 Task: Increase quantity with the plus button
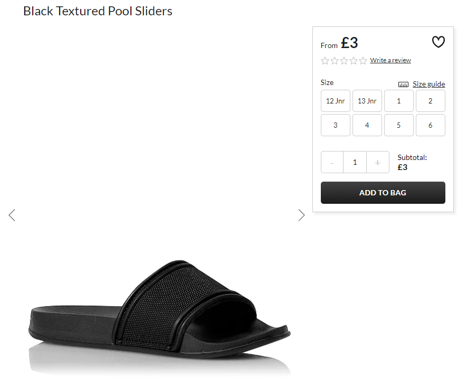point(378,163)
